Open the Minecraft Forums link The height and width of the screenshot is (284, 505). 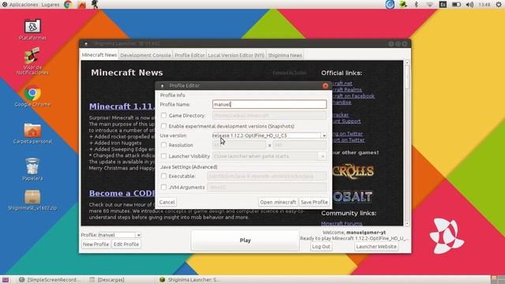(x=342, y=223)
